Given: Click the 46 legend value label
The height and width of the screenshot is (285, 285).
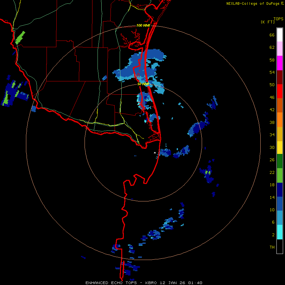Looking at the screenshot, I should (x=272, y=97).
